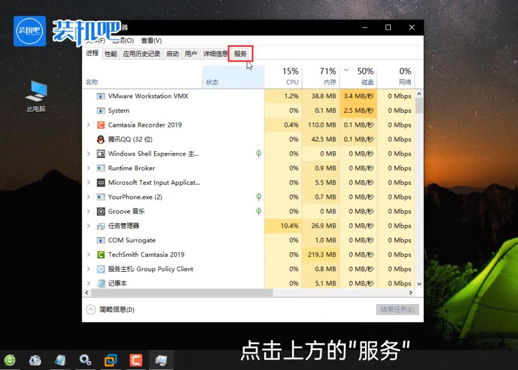Screen dimensions: 518x370
Task: Switch to the 服务 tab
Action: 240,54
